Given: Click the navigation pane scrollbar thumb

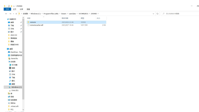Looking at the screenshot, I should coord(23,59).
